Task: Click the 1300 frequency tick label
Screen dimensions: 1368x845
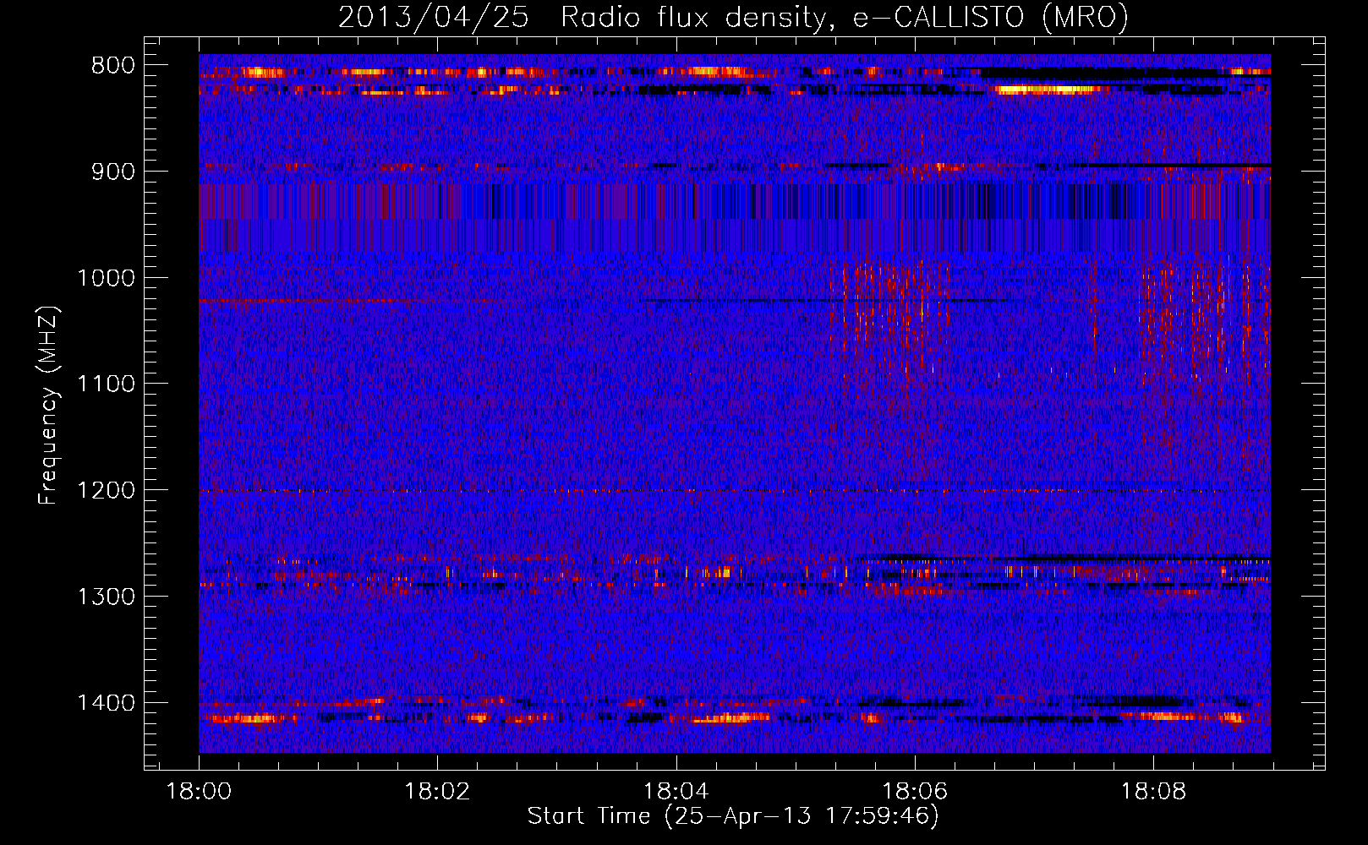Action: click(x=106, y=597)
